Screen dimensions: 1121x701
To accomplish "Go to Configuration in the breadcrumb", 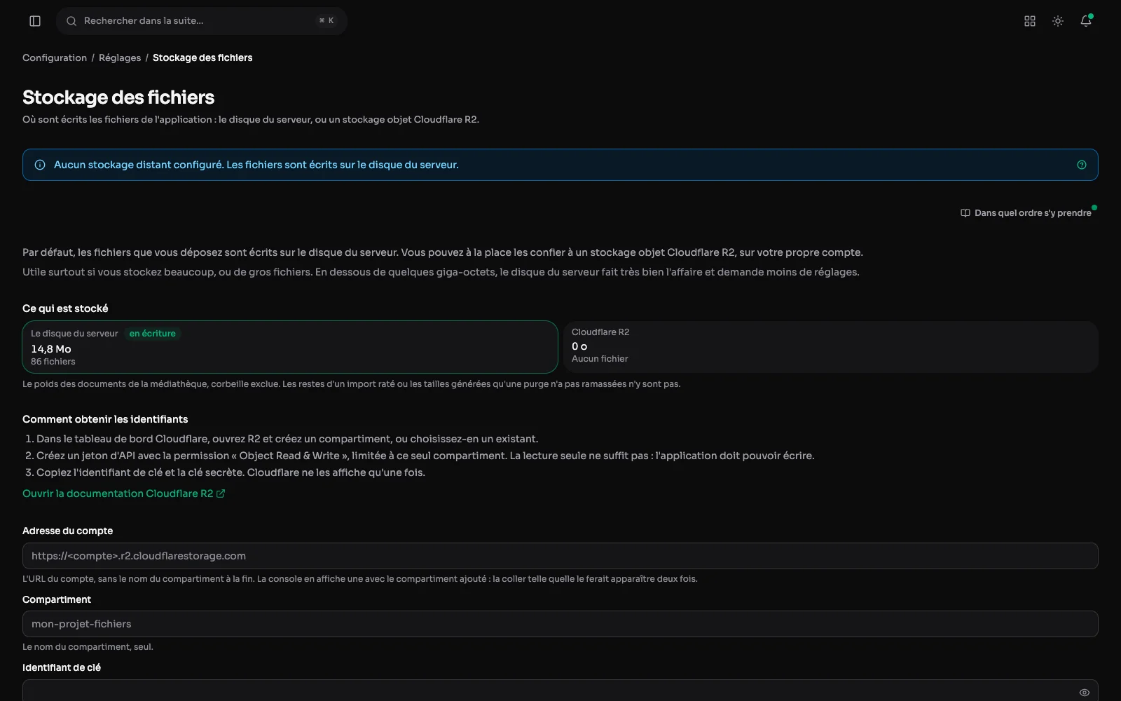I will 55,57.
